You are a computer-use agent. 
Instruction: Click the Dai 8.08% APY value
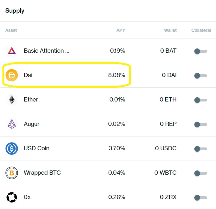click(117, 75)
